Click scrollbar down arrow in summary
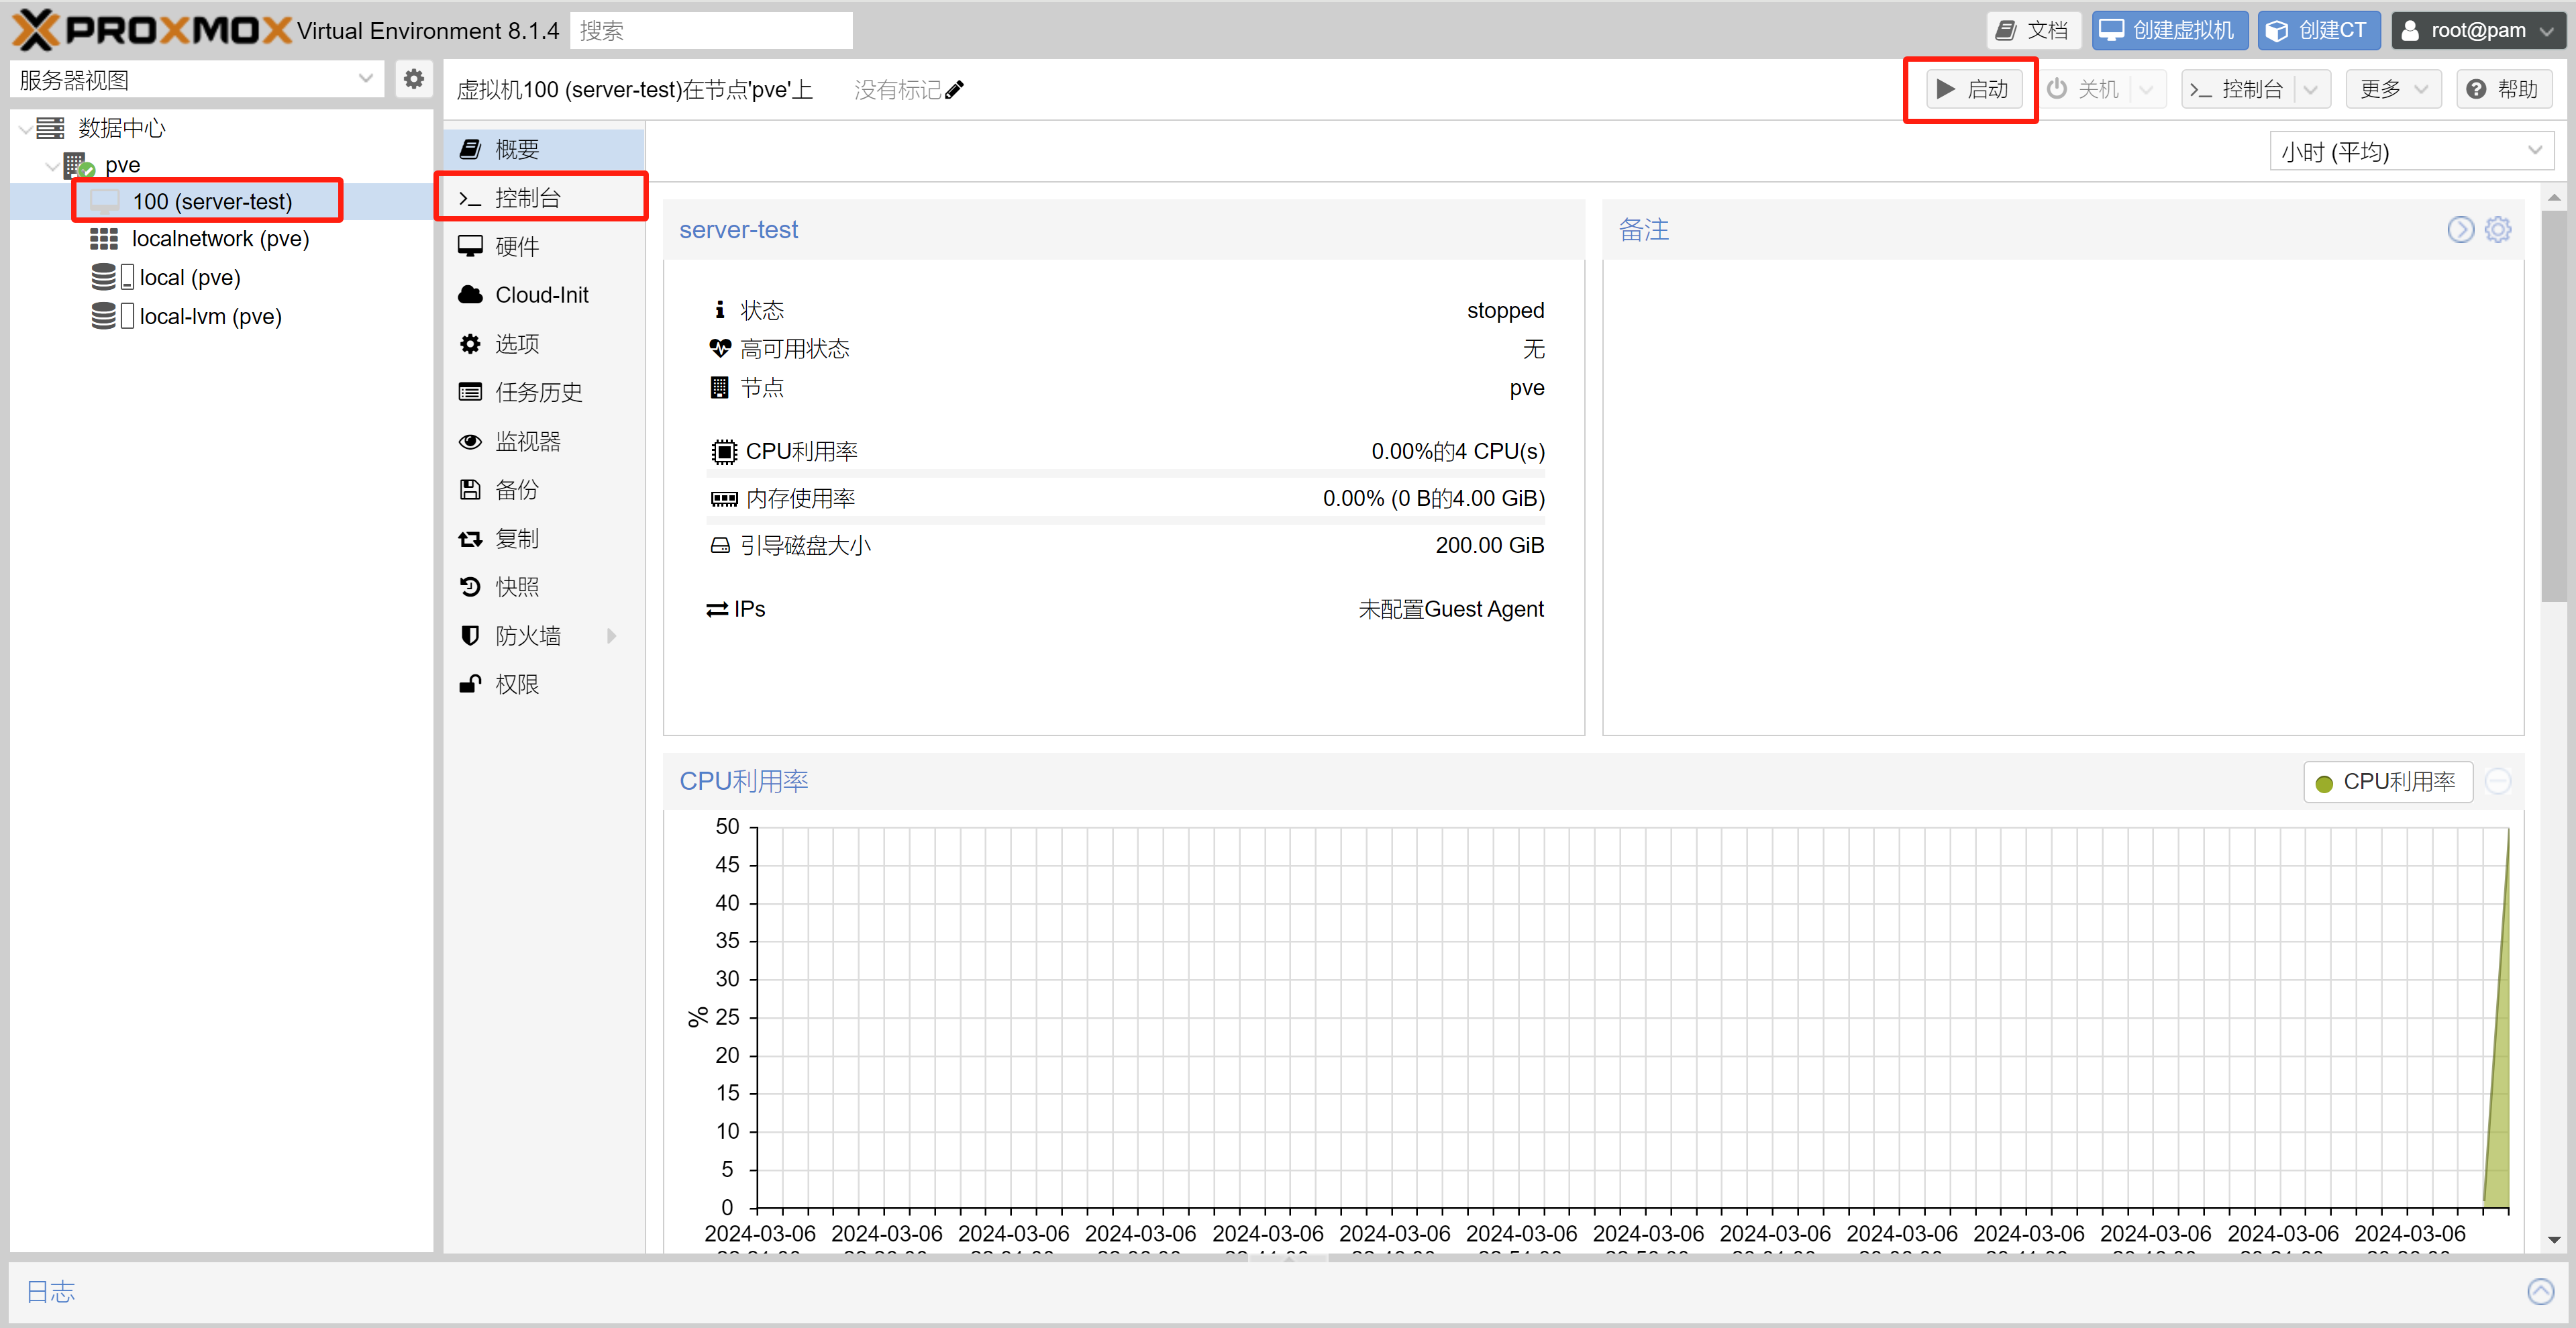 (2553, 1240)
